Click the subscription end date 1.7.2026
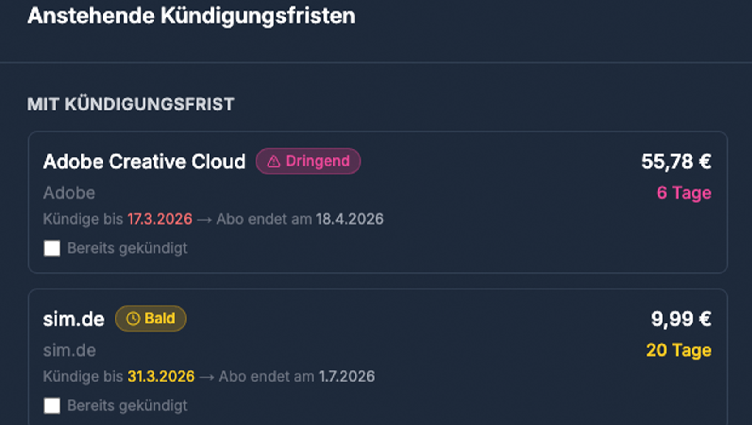This screenshot has width=752, height=425. pos(346,377)
